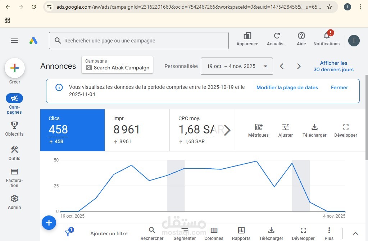The height and width of the screenshot is (241, 368).
Task: Click the Ajuster sliders icon
Action: click(285, 130)
